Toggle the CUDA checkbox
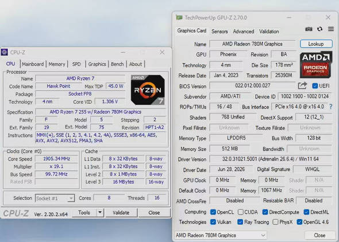 tap(240, 212)
